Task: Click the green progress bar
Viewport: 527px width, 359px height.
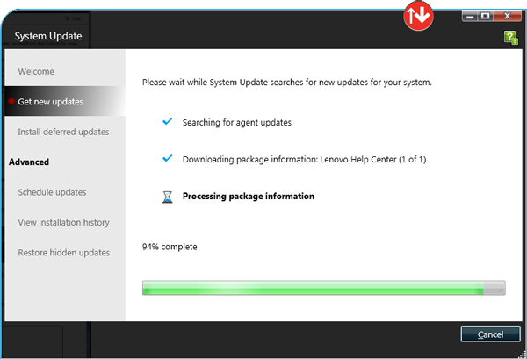Action: [323, 288]
